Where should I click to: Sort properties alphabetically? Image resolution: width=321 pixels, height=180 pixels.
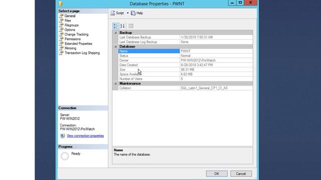122,26
